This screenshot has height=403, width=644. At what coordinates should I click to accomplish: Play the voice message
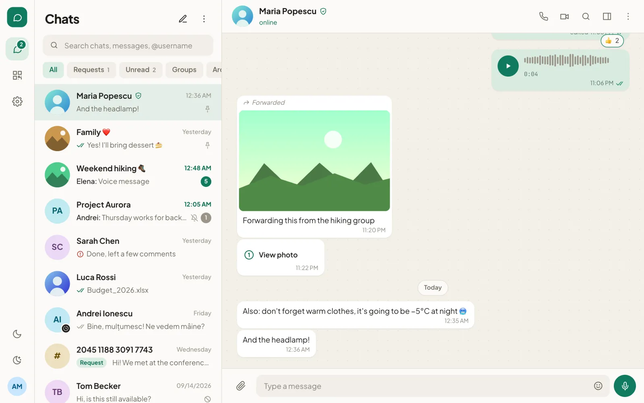(x=508, y=66)
